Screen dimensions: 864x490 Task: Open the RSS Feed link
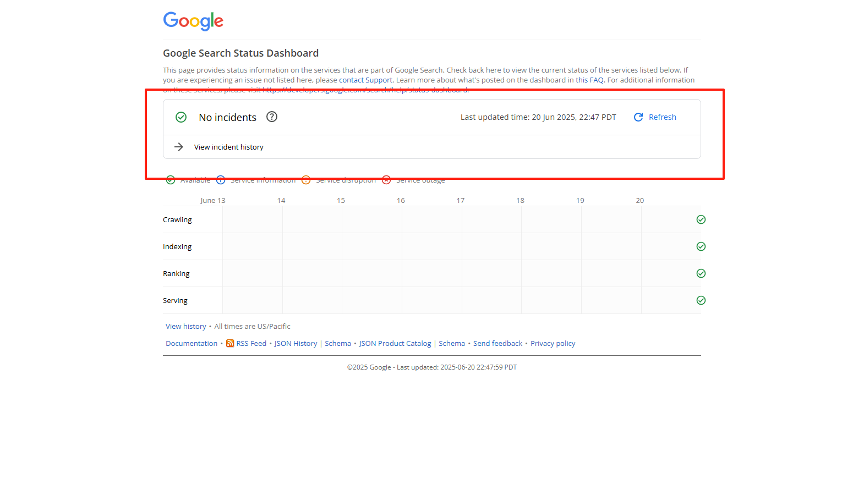pos(251,343)
